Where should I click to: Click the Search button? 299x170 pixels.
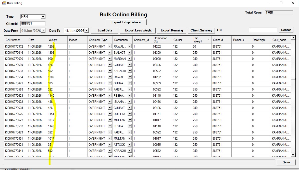(286, 30)
